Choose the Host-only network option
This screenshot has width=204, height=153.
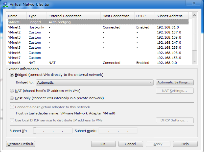click(x=12, y=98)
